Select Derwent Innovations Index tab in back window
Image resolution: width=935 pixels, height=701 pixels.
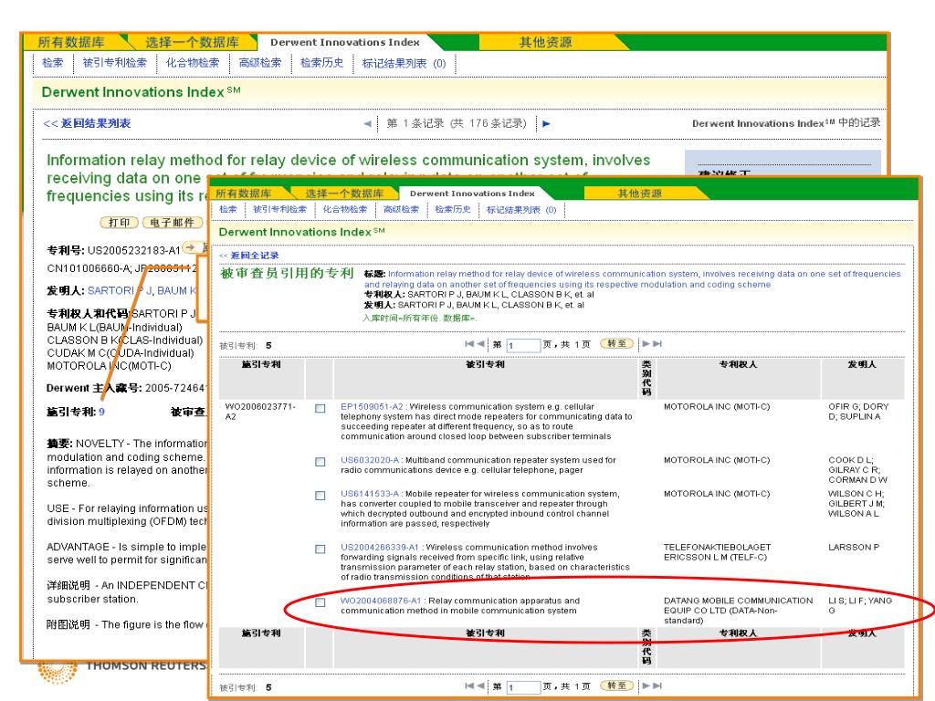coord(344,42)
